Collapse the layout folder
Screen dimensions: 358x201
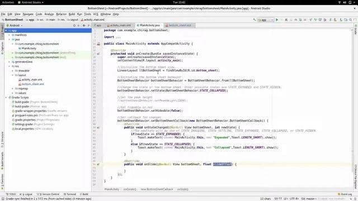12,75
